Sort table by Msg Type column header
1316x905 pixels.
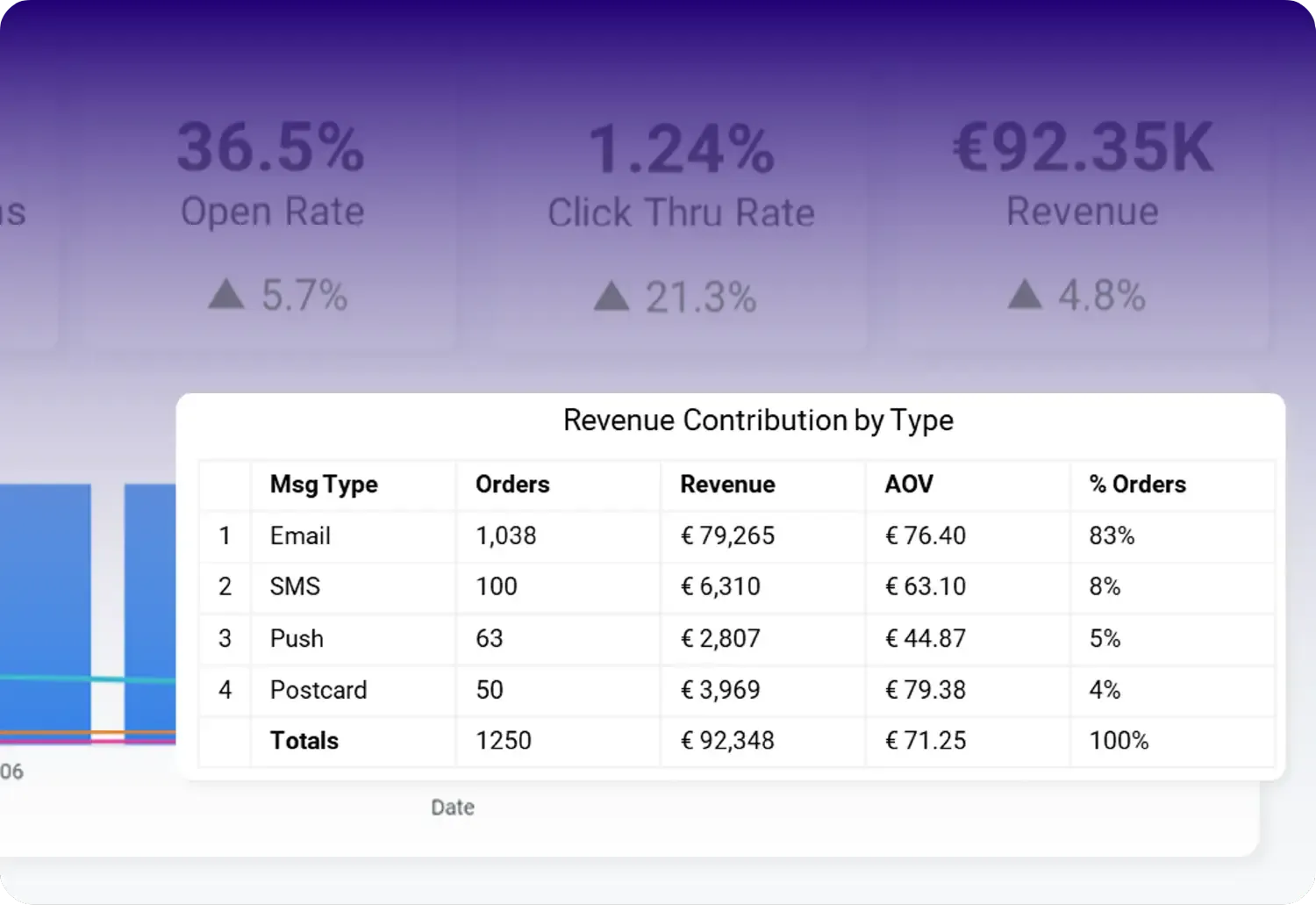point(324,485)
